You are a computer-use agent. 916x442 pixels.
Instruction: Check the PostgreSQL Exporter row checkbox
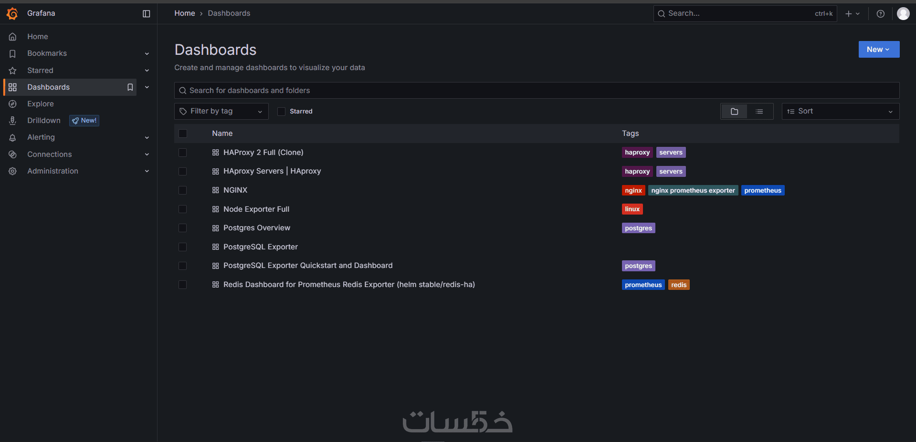pyautogui.click(x=183, y=247)
